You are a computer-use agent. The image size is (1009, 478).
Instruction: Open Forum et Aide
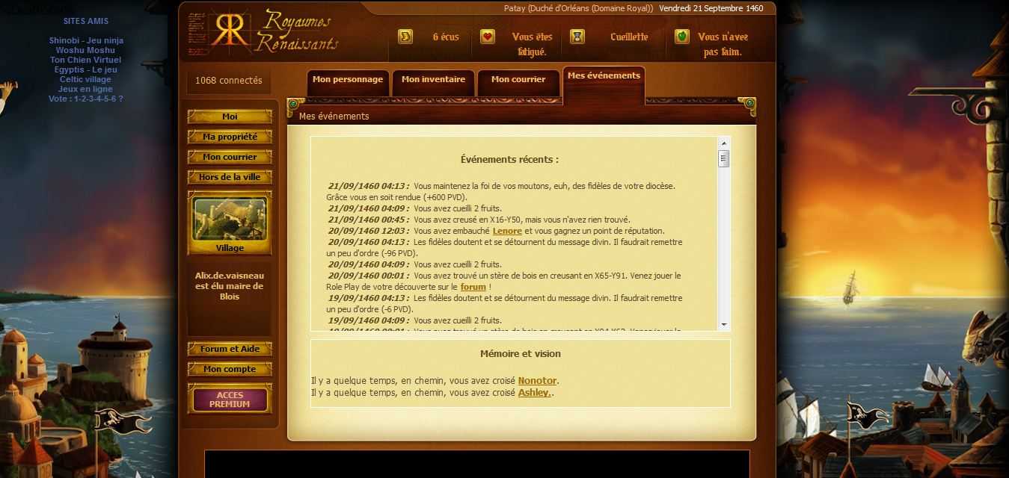(230, 349)
